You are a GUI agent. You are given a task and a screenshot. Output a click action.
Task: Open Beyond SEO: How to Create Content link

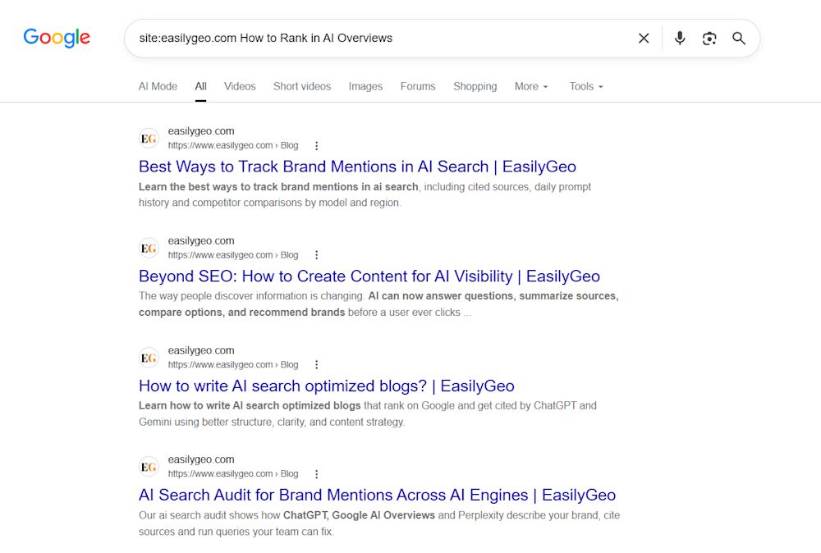point(369,276)
